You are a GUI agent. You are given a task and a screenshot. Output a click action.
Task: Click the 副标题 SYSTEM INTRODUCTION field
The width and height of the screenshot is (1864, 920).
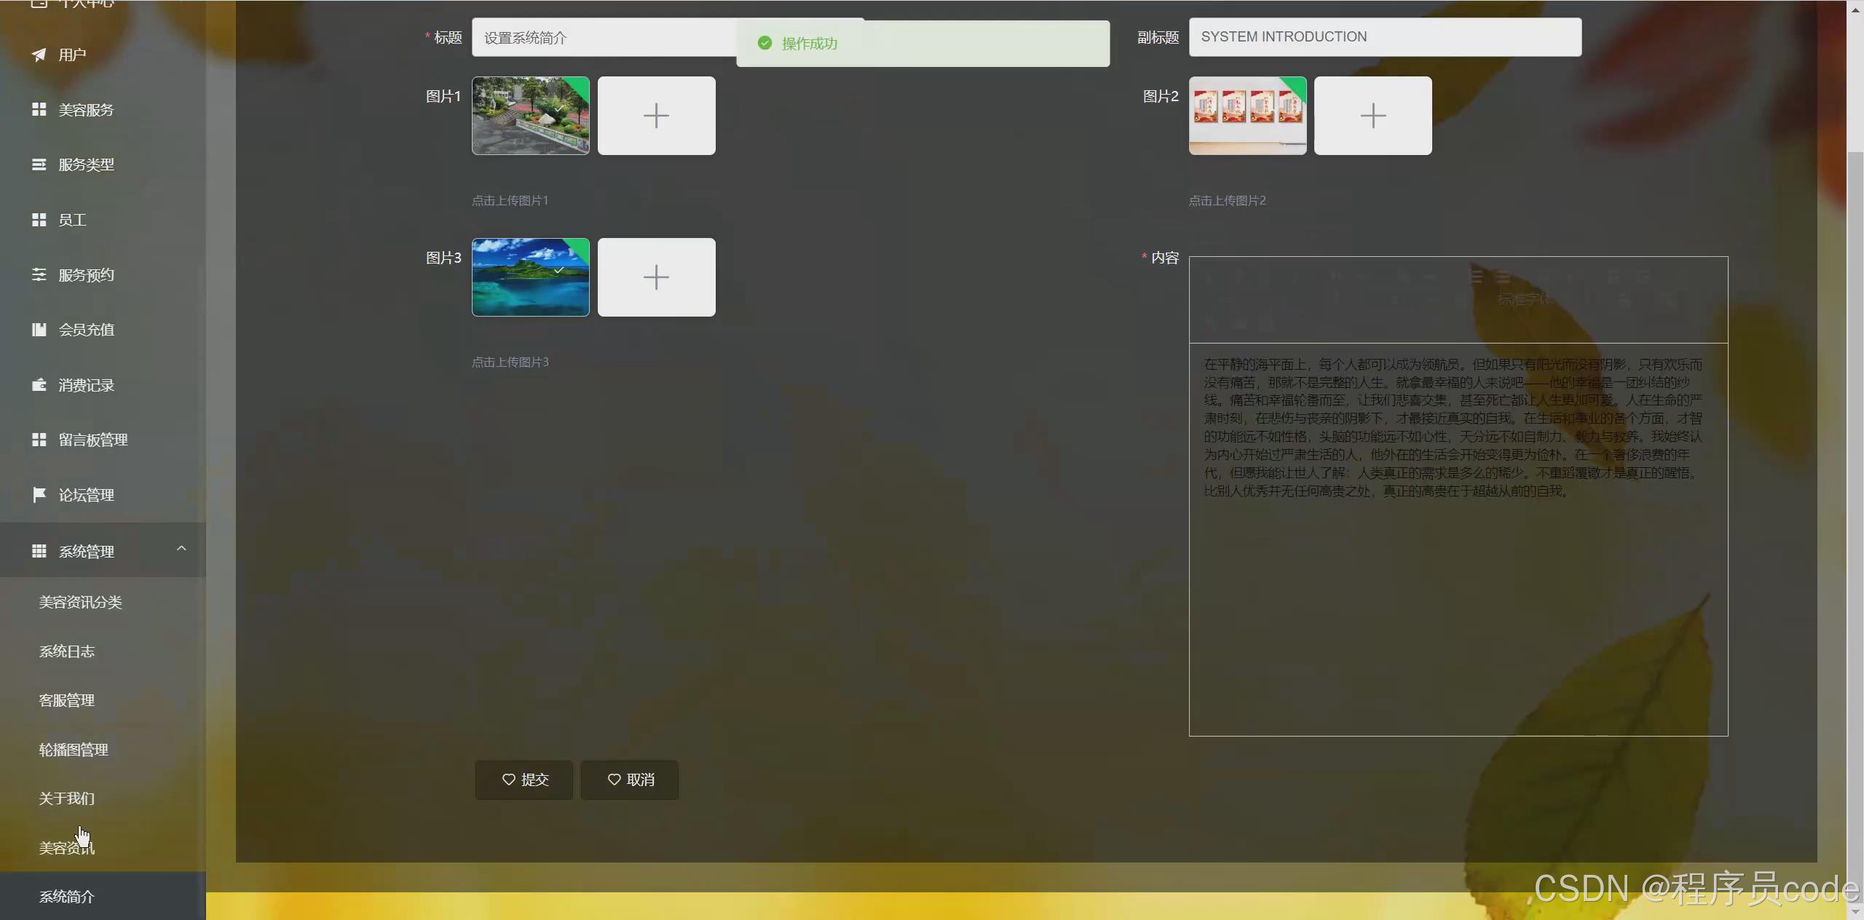(1383, 36)
